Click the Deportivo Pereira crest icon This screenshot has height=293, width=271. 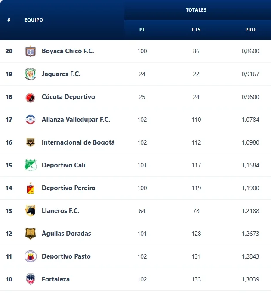click(x=31, y=188)
